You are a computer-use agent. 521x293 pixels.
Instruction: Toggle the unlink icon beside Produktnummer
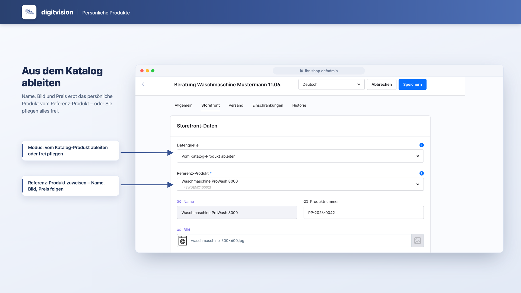click(306, 202)
